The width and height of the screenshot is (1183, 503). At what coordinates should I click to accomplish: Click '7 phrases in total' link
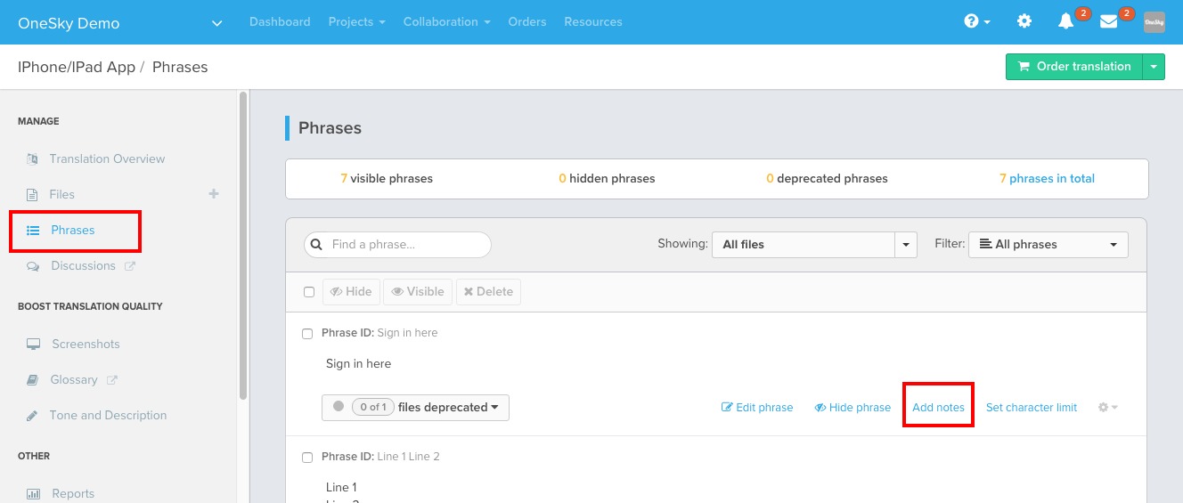pyautogui.click(x=1047, y=179)
